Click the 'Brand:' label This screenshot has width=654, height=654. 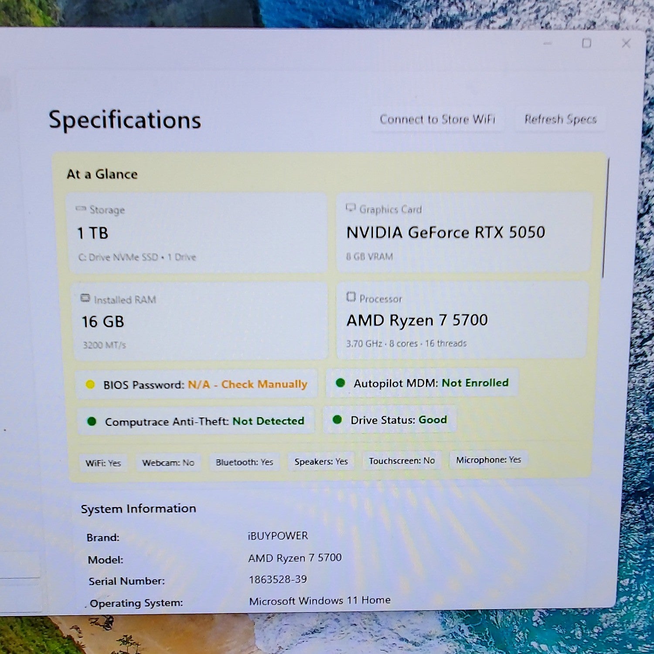click(103, 538)
